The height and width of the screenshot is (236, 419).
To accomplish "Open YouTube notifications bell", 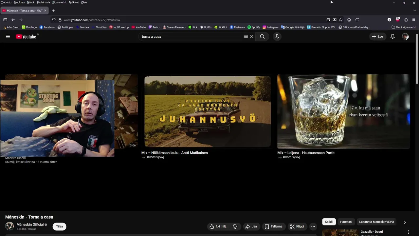I will tap(392, 37).
